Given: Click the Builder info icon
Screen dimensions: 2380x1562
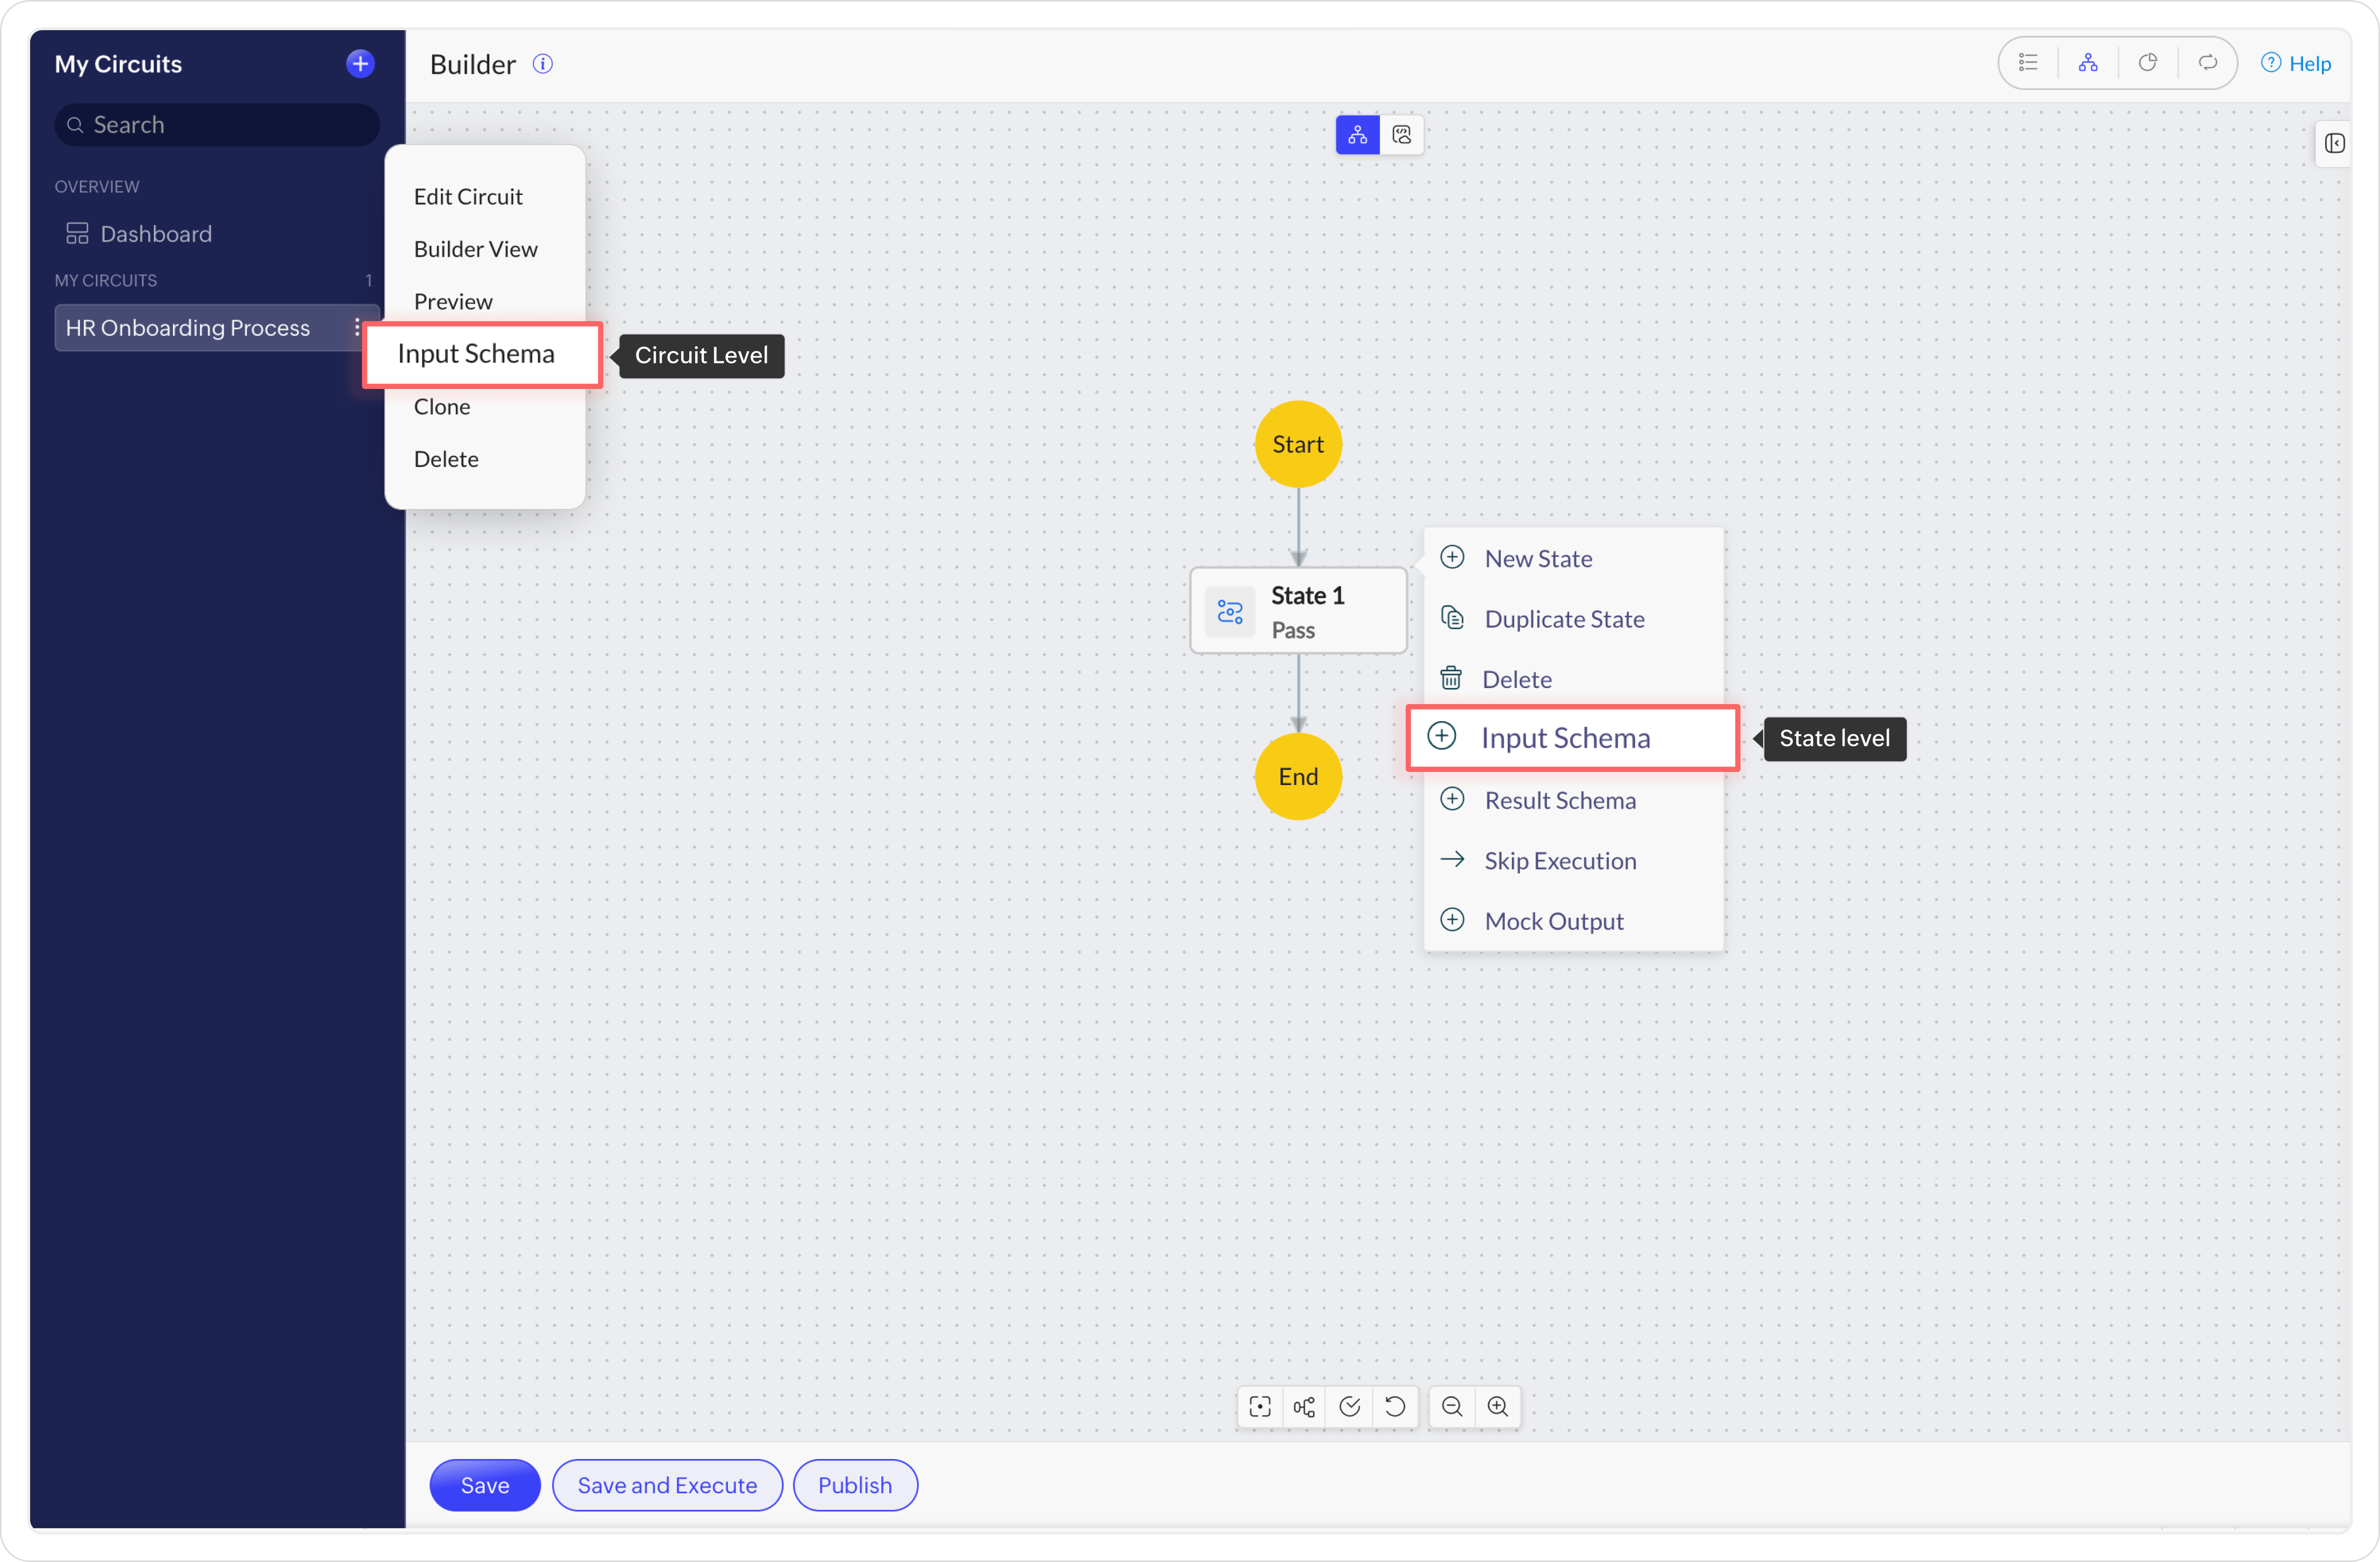Looking at the screenshot, I should pyautogui.click(x=543, y=64).
